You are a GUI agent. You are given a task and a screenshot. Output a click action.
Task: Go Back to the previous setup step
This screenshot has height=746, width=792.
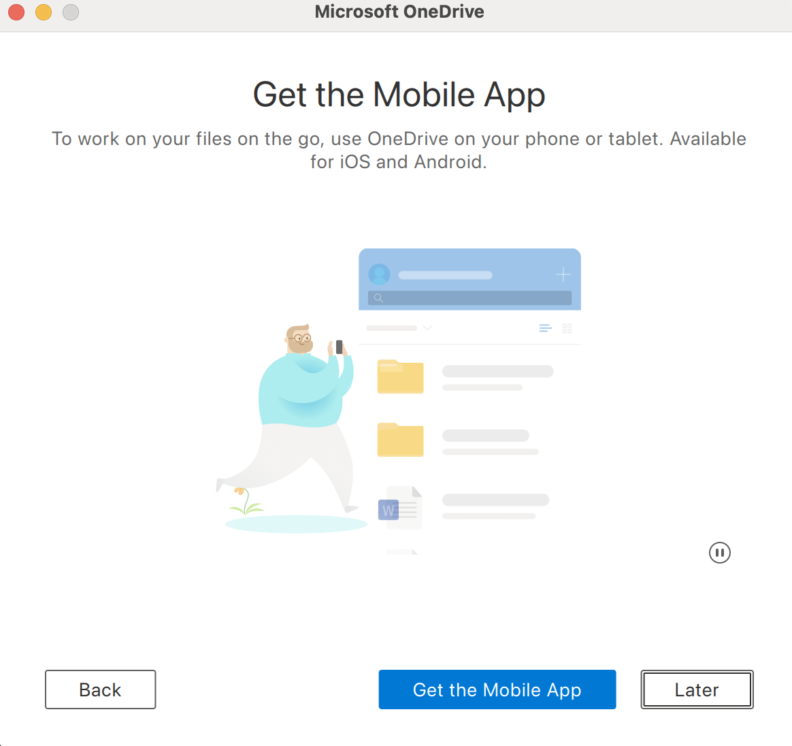[101, 690]
